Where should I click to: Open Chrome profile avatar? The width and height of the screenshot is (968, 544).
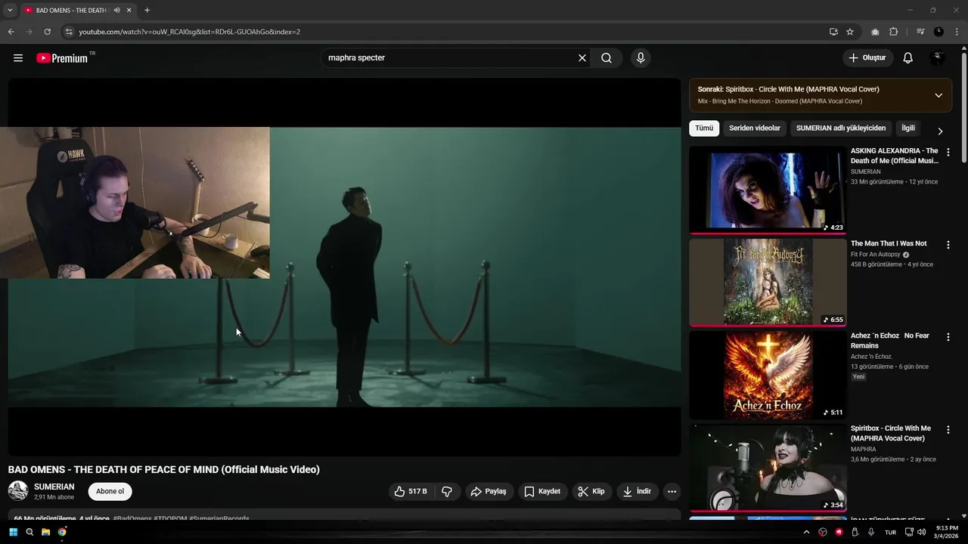point(939,32)
